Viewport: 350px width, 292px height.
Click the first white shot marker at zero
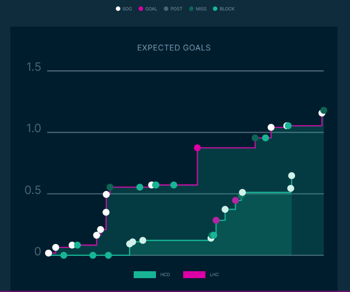coord(49,253)
